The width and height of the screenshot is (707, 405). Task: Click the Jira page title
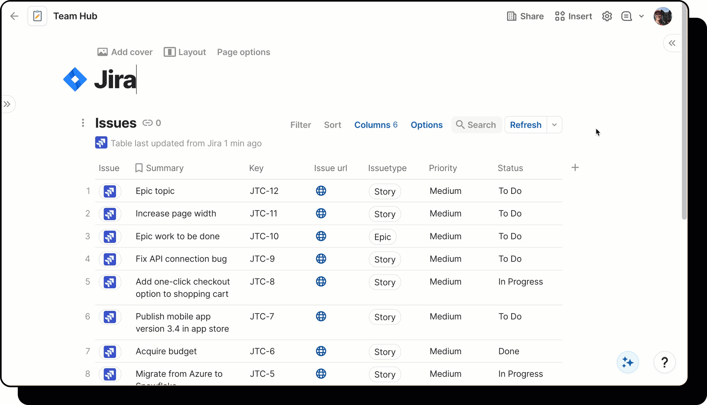pyautogui.click(x=115, y=80)
